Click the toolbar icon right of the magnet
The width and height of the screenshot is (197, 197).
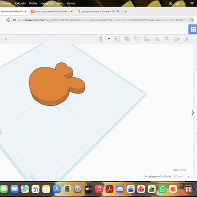pyautogui.click(x=177, y=39)
